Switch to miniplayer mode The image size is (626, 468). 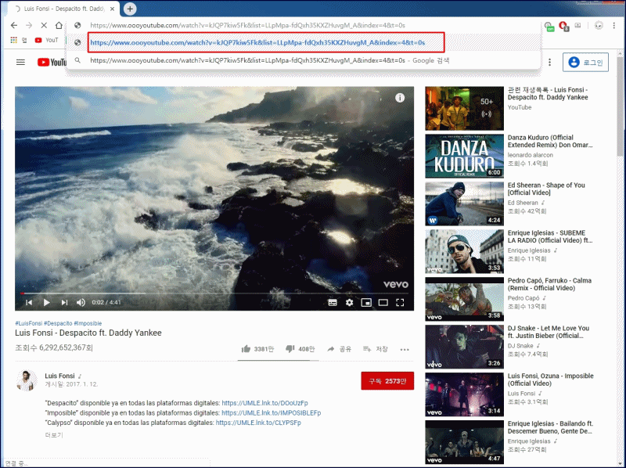click(366, 302)
